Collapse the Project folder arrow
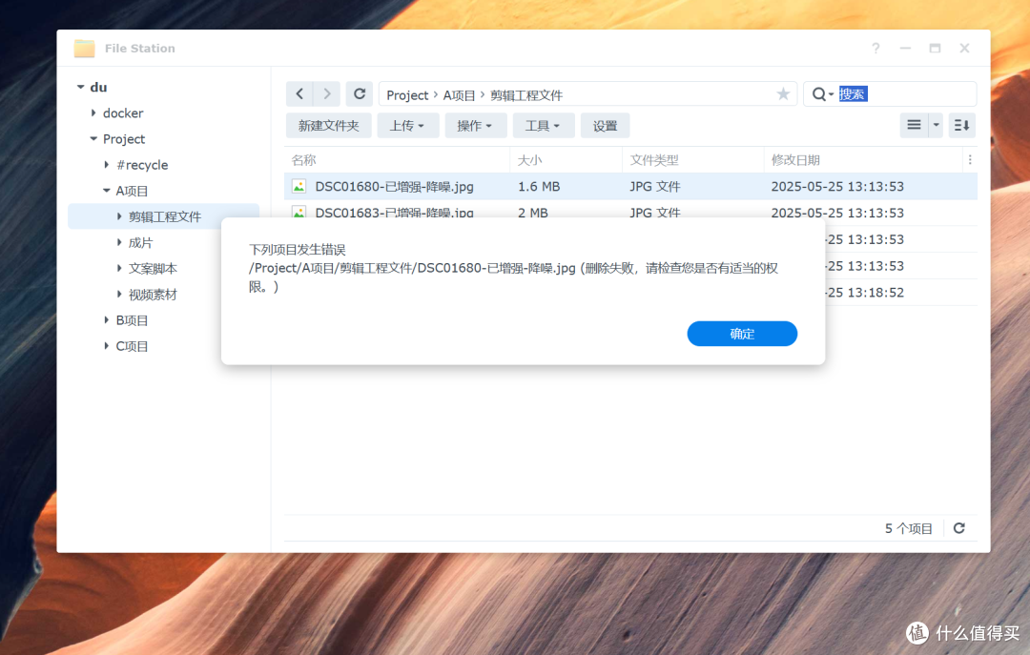This screenshot has height=655, width=1030. pos(93,138)
